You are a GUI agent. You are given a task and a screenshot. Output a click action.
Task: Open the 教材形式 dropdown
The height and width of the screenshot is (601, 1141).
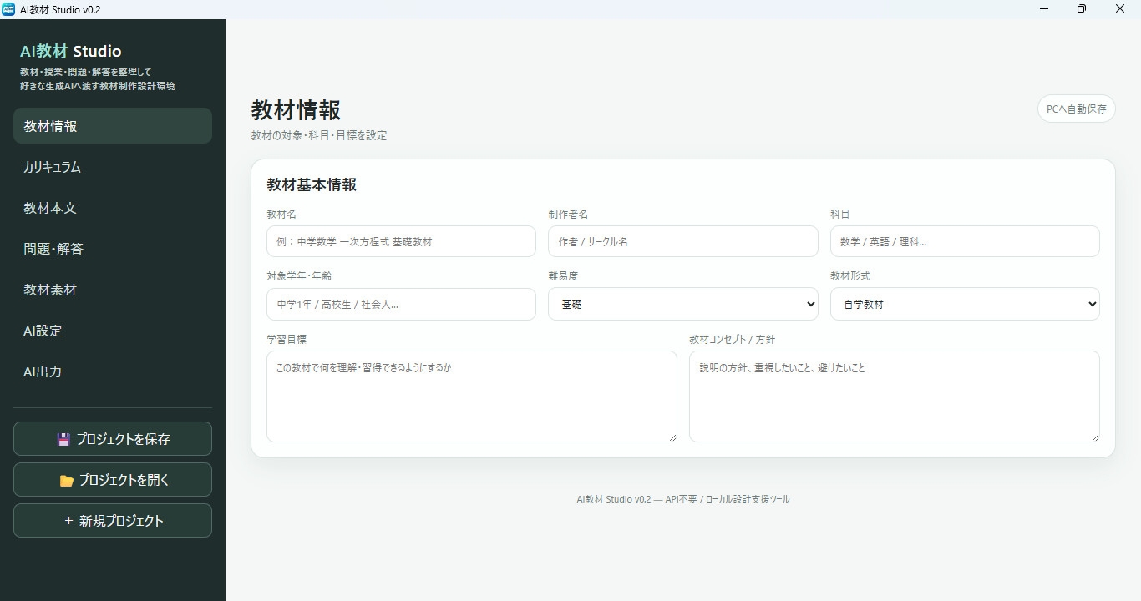click(x=965, y=304)
